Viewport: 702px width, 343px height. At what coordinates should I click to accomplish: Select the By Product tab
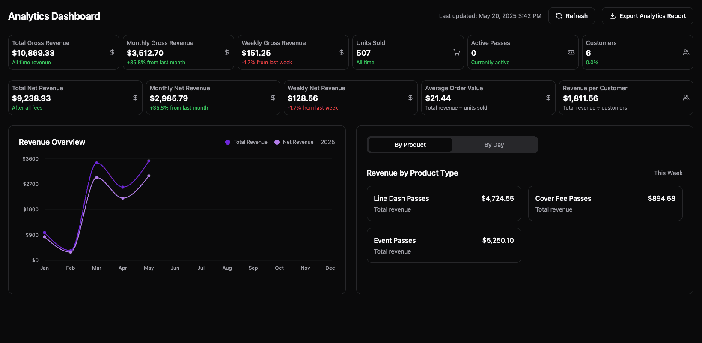point(410,145)
